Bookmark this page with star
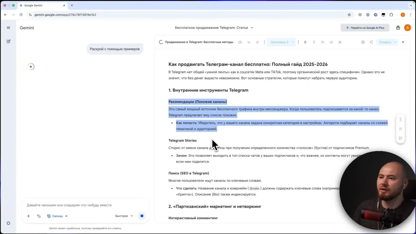This screenshot has height=234, width=416. pos(349,15)
